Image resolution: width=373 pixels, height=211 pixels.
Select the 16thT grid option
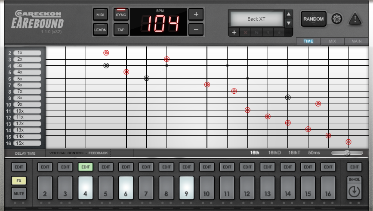click(294, 153)
